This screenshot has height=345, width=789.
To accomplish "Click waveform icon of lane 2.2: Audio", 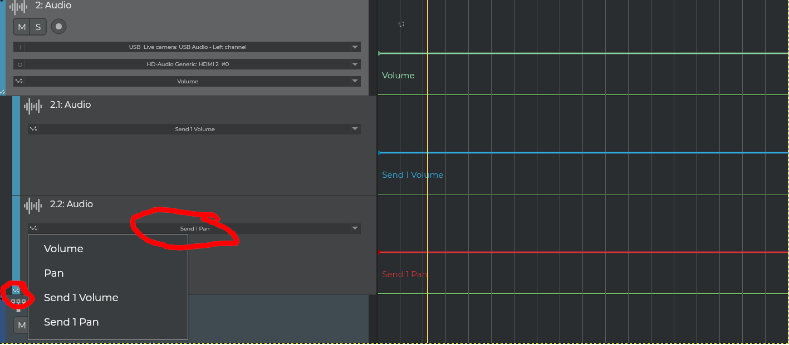I will click(33, 206).
